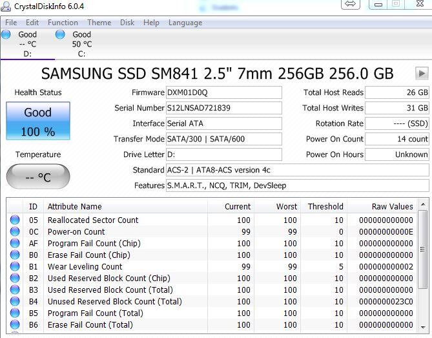432x338 pixels.
Task: Click the Attribute Name column header
Action: pyautogui.click(x=125, y=206)
